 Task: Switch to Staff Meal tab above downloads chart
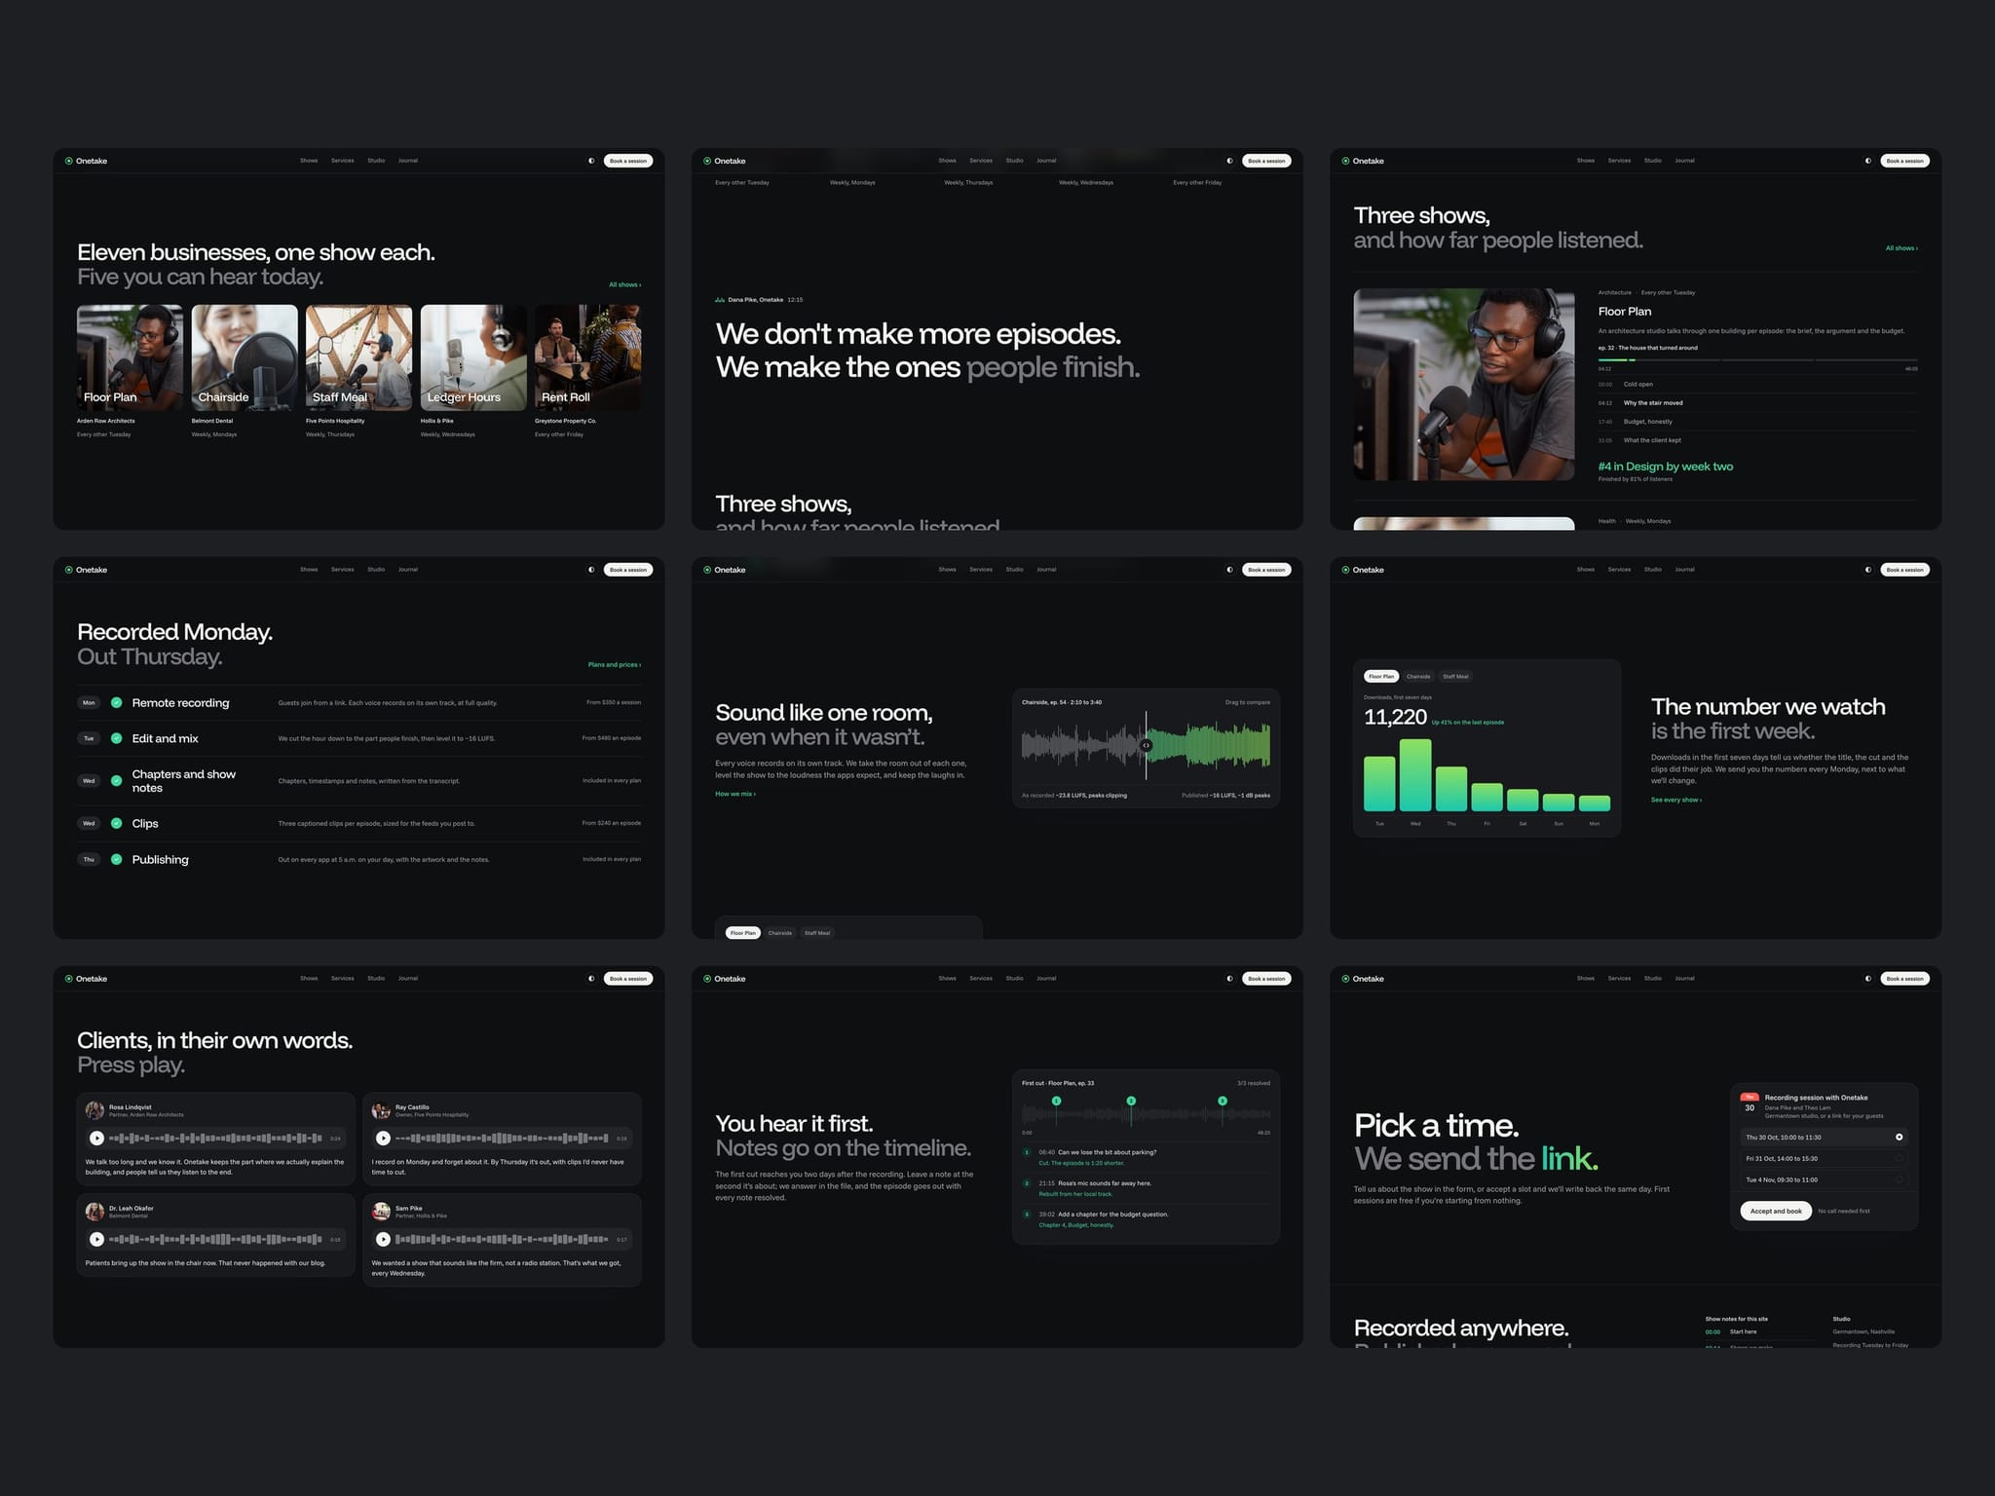[1455, 676]
